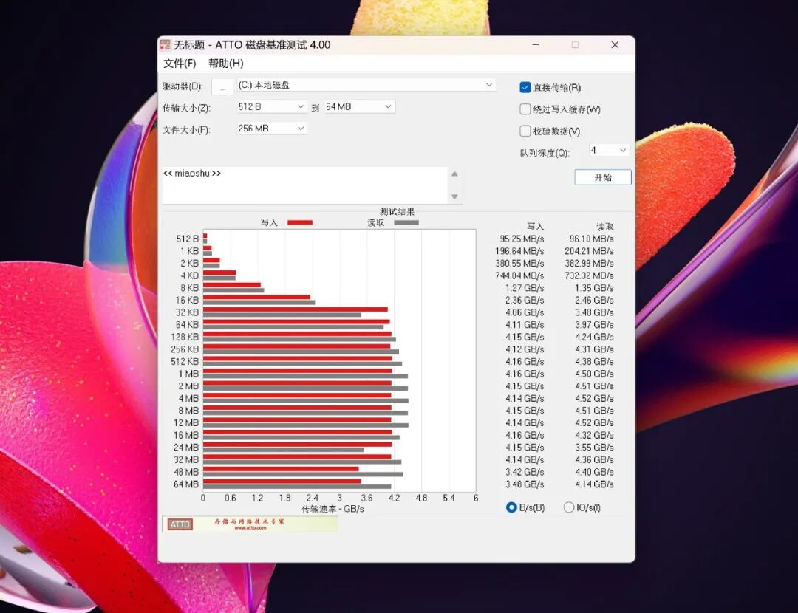
Task: Click the 95.25 MB/s write value
Action: point(522,239)
